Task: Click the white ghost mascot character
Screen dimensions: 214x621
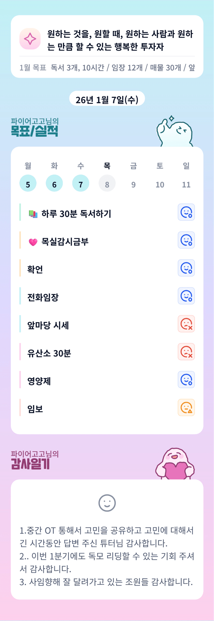Action: pyautogui.click(x=175, y=132)
